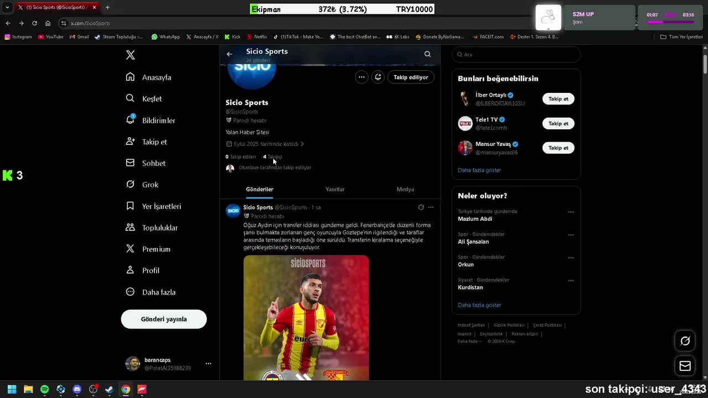Open the Daha fazla sidebar menu

(x=150, y=292)
